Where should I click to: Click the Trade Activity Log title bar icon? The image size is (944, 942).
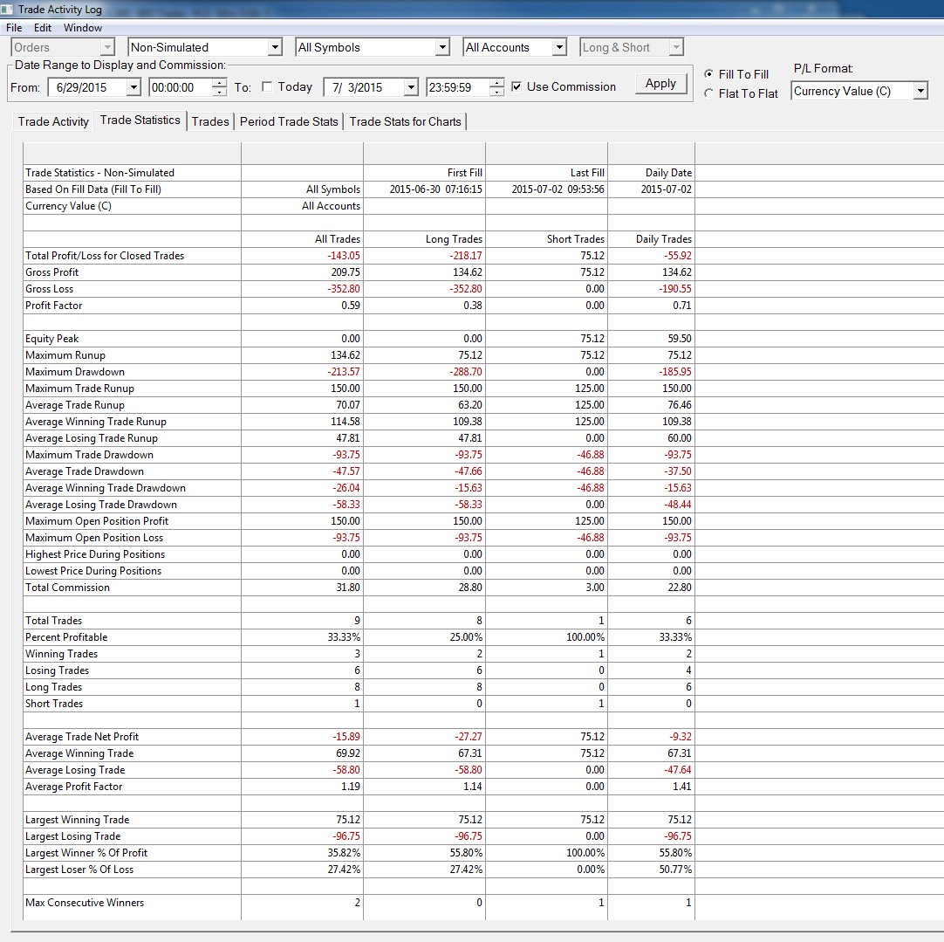coord(7,9)
